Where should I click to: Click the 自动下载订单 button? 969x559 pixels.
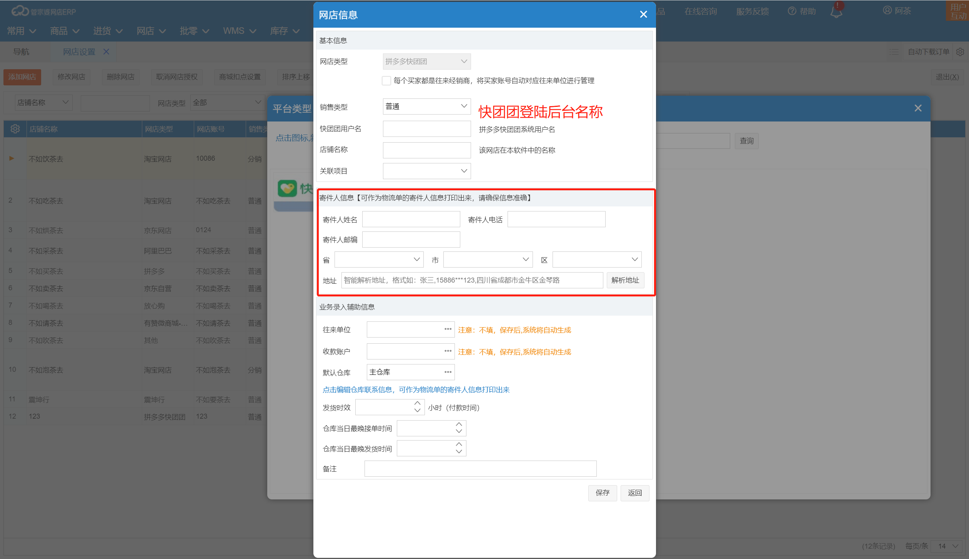(x=929, y=52)
